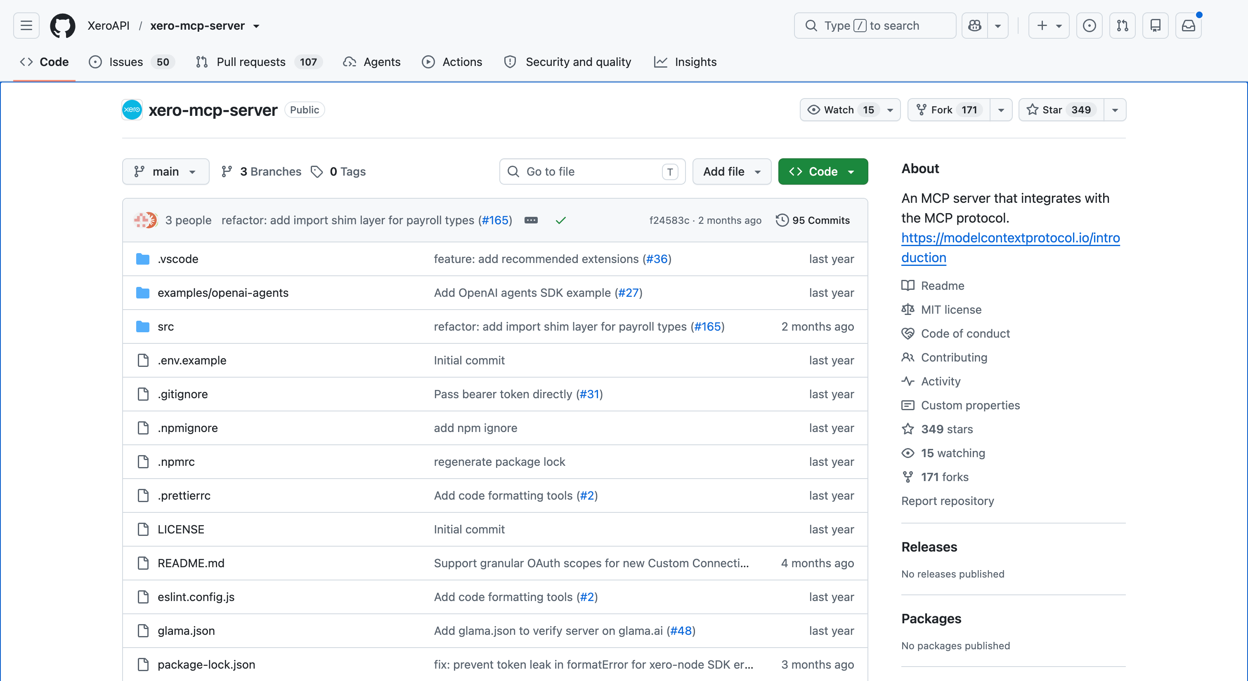Viewport: 1248px width, 681px height.
Task: Open the .vscode folder
Action: click(x=178, y=259)
